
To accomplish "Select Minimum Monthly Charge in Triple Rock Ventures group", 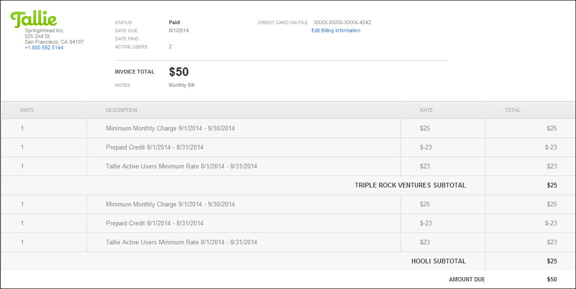I will tap(170, 128).
